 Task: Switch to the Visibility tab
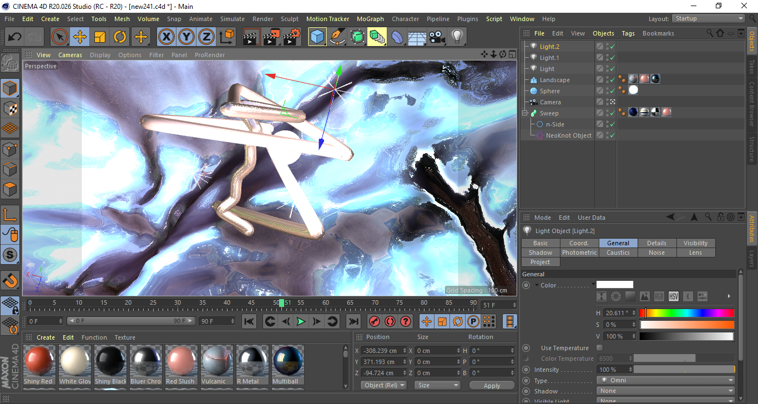point(696,243)
